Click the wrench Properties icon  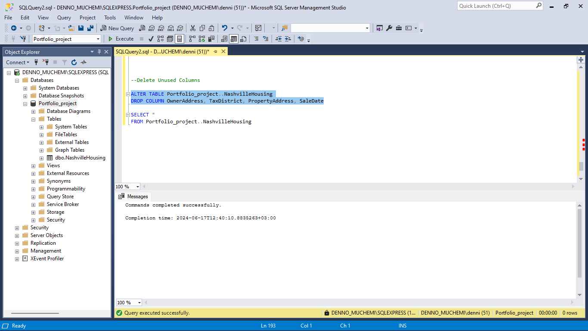click(x=389, y=28)
